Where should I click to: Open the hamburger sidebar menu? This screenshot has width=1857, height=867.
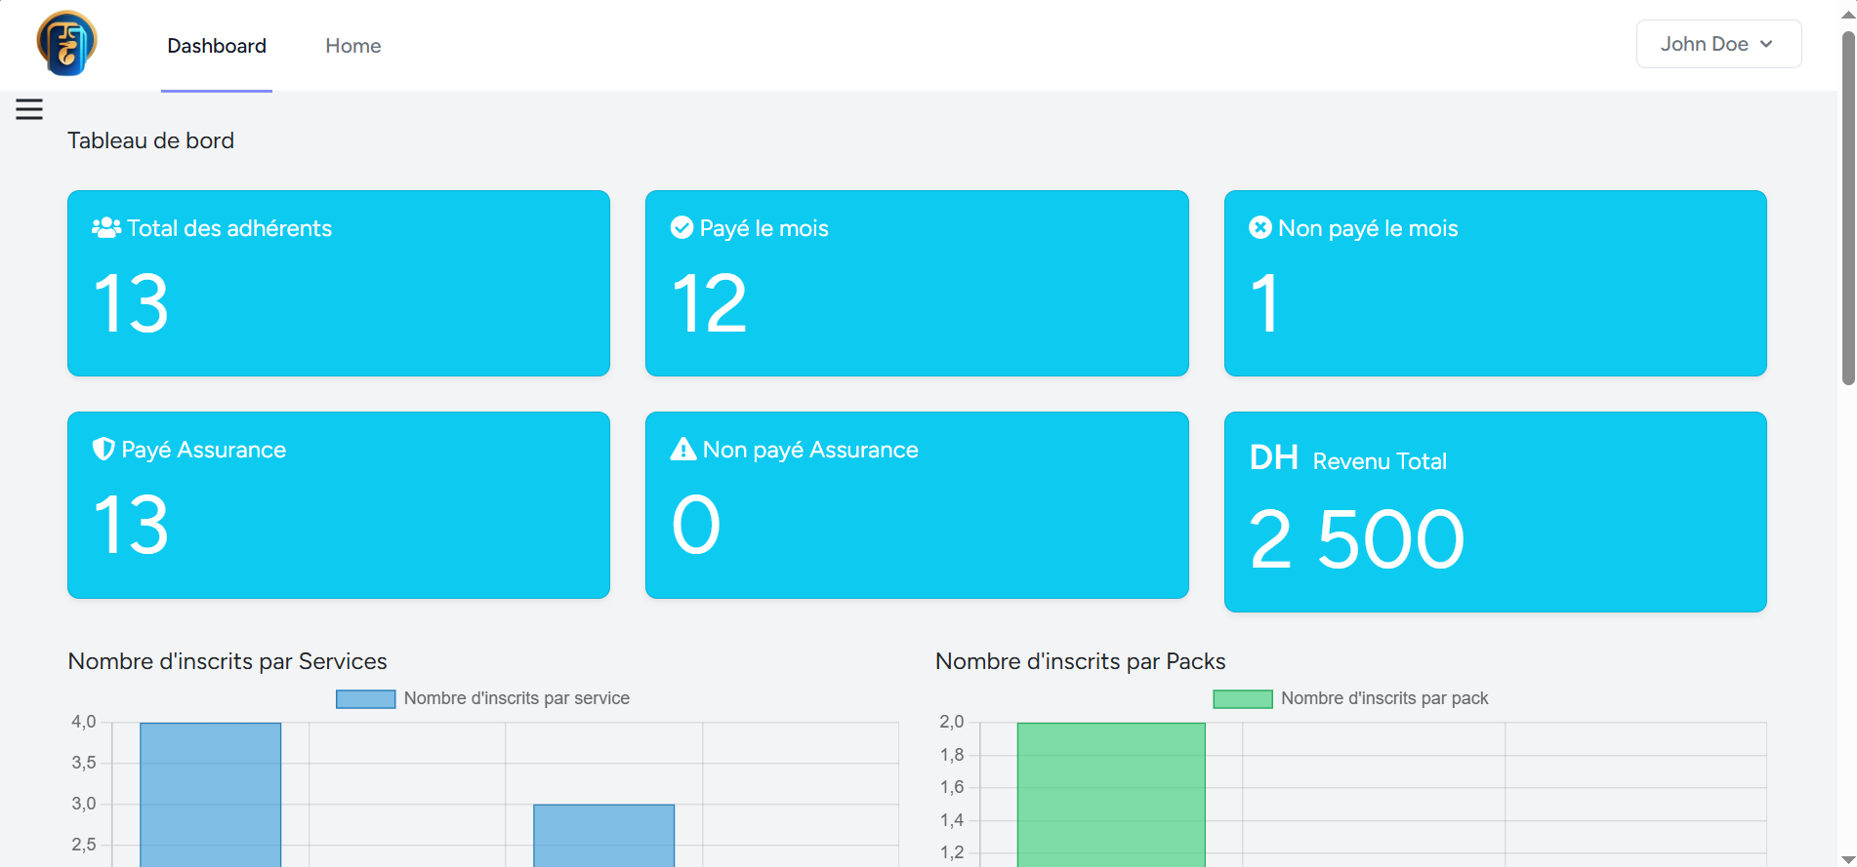[29, 109]
